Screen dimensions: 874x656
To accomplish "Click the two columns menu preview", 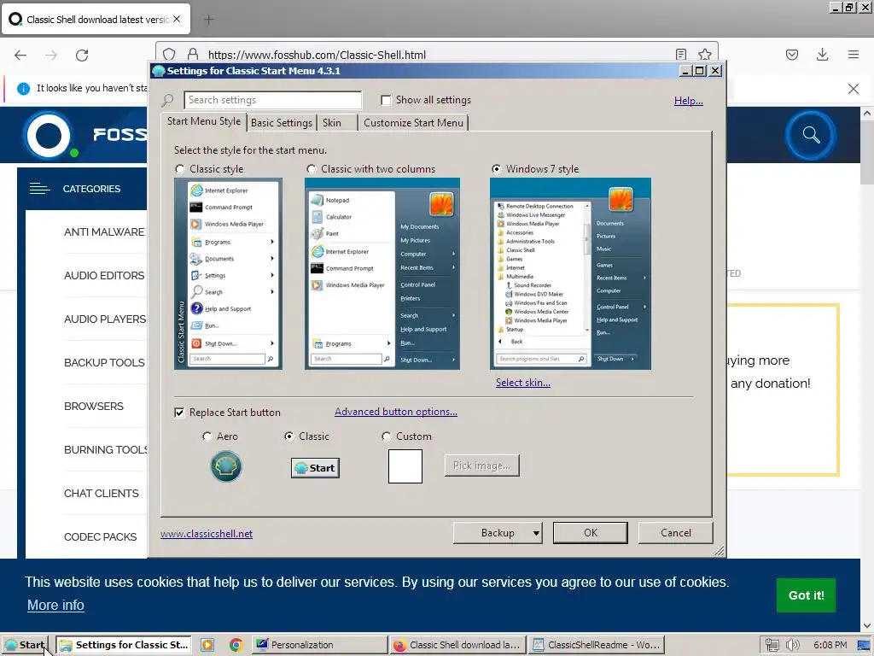I will point(382,274).
